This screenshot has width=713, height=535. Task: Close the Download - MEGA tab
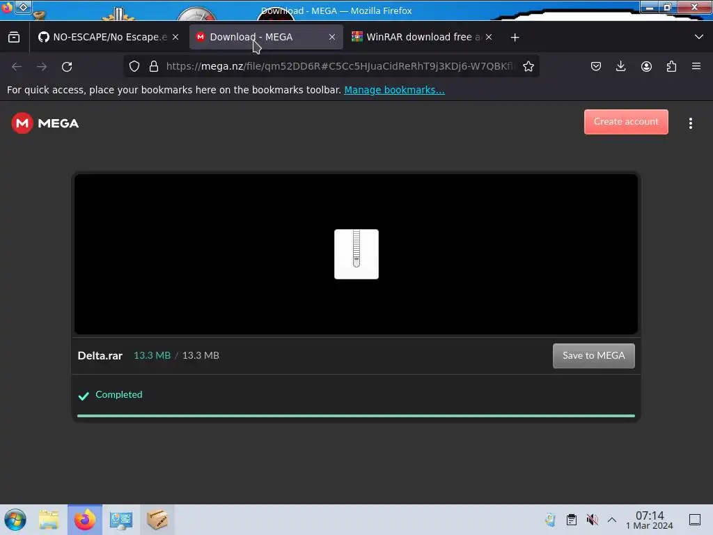[332, 38]
